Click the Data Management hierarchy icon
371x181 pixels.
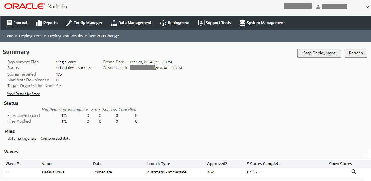click(x=113, y=23)
